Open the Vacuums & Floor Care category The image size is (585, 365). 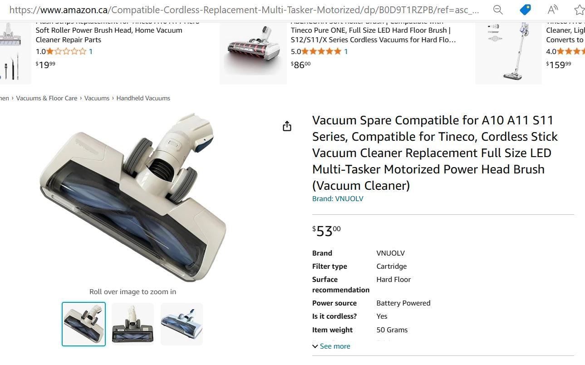47,98
